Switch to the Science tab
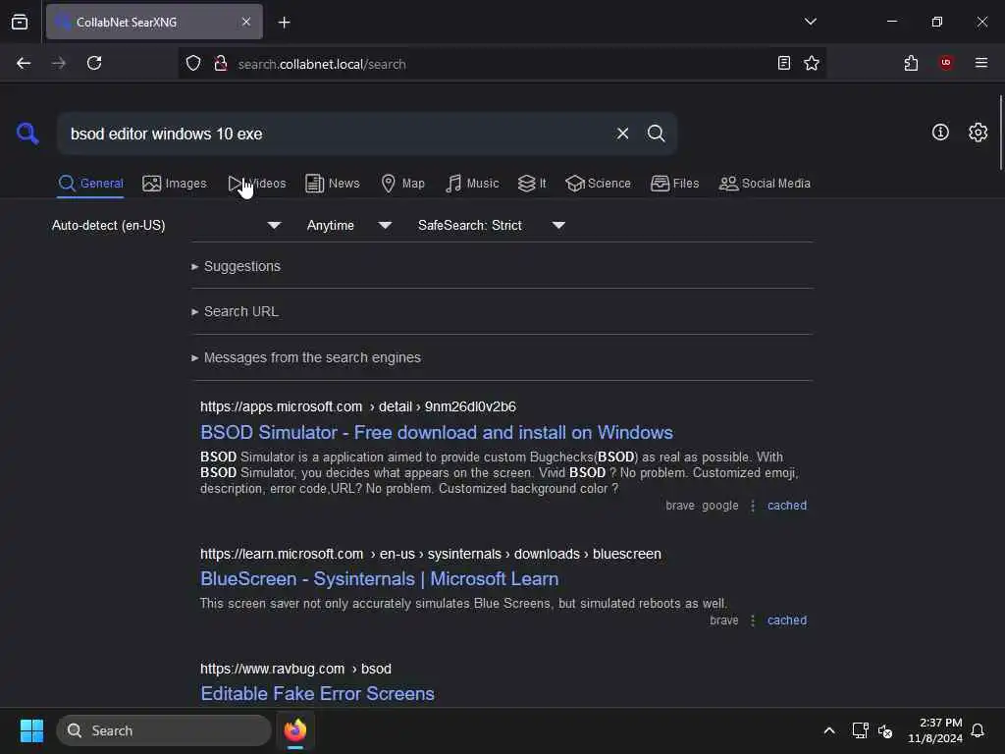This screenshot has height=754, width=1005. 598,184
